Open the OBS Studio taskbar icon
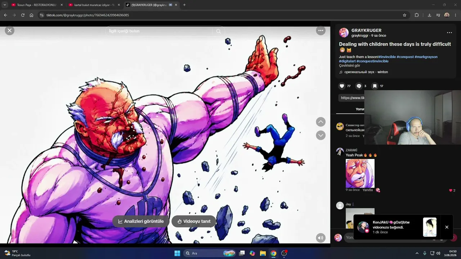461x259 pixels. coord(284,253)
